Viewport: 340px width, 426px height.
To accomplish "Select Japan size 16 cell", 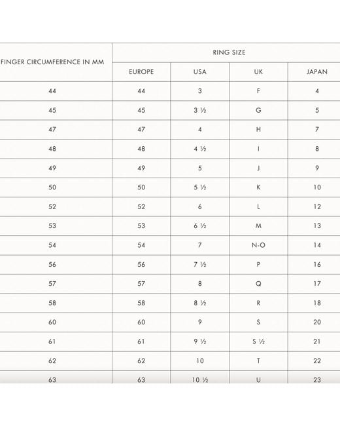I will point(317,265).
